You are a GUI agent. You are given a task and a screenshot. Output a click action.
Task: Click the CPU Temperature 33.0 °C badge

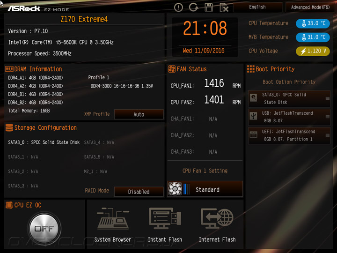coord(313,23)
